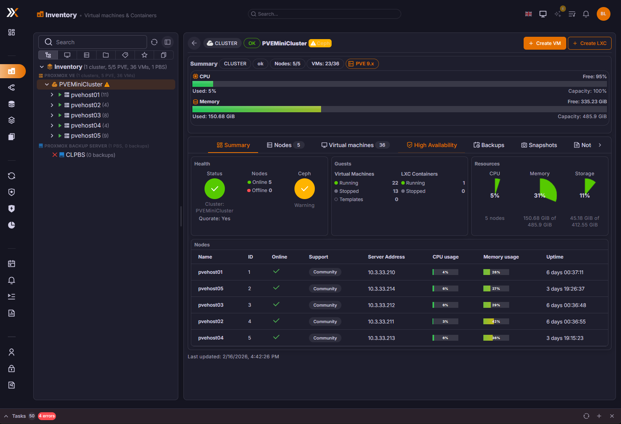
Task: Open the report chart sidebar icon
Action: pyautogui.click(x=12, y=313)
